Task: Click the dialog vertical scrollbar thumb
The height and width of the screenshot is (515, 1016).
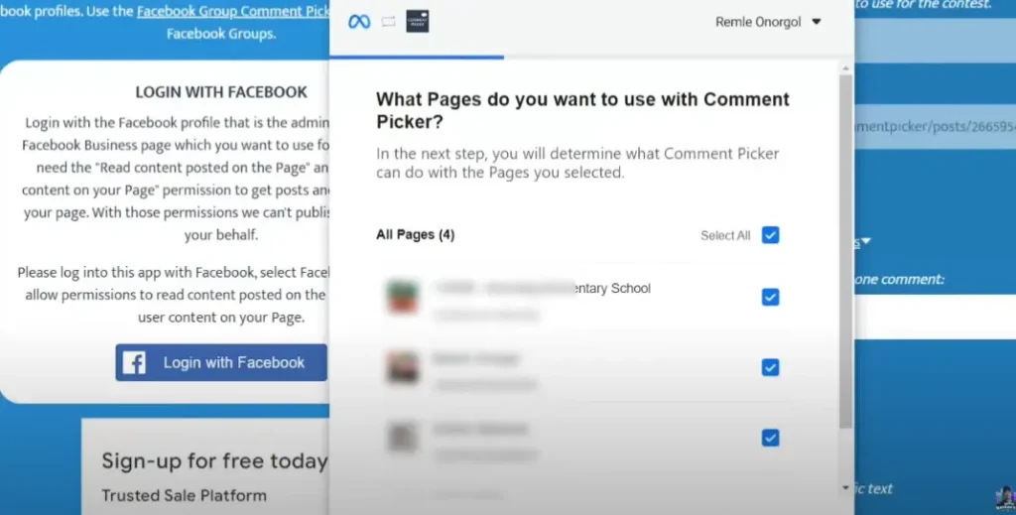Action: click(845, 251)
